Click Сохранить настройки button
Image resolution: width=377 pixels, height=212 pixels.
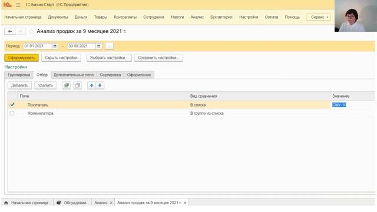(x=158, y=58)
